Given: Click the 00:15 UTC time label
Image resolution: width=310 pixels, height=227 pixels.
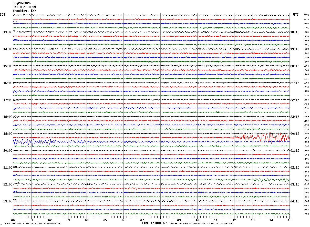Looking at the screenshot, I should pyautogui.click(x=295, y=134).
